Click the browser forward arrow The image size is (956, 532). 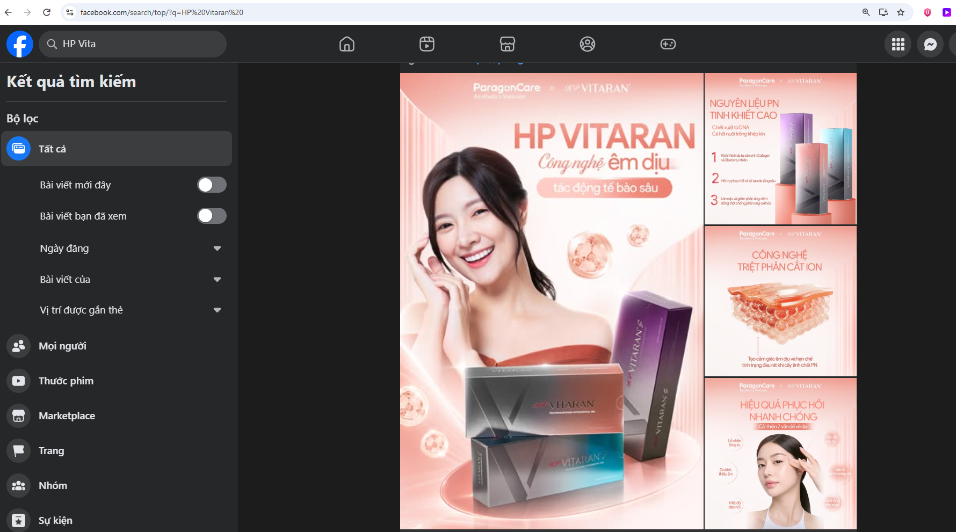coord(27,12)
